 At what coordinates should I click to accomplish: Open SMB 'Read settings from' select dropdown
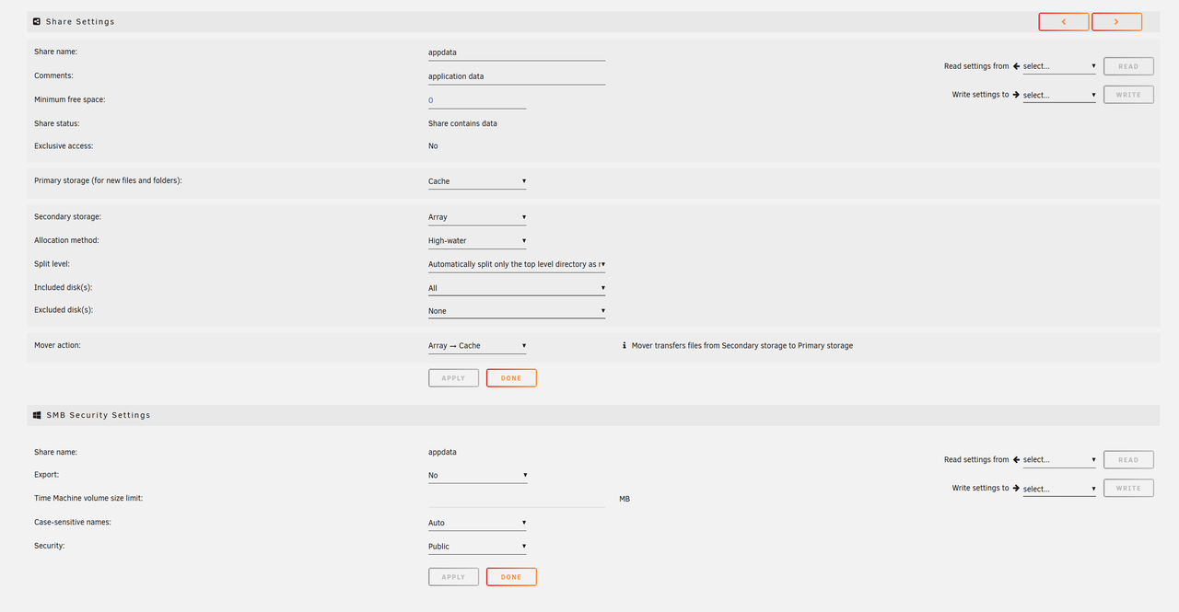tap(1059, 459)
